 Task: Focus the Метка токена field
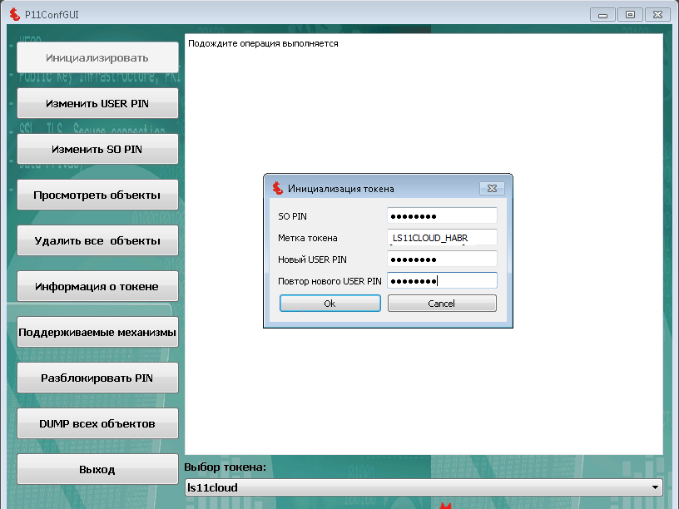[x=442, y=238]
